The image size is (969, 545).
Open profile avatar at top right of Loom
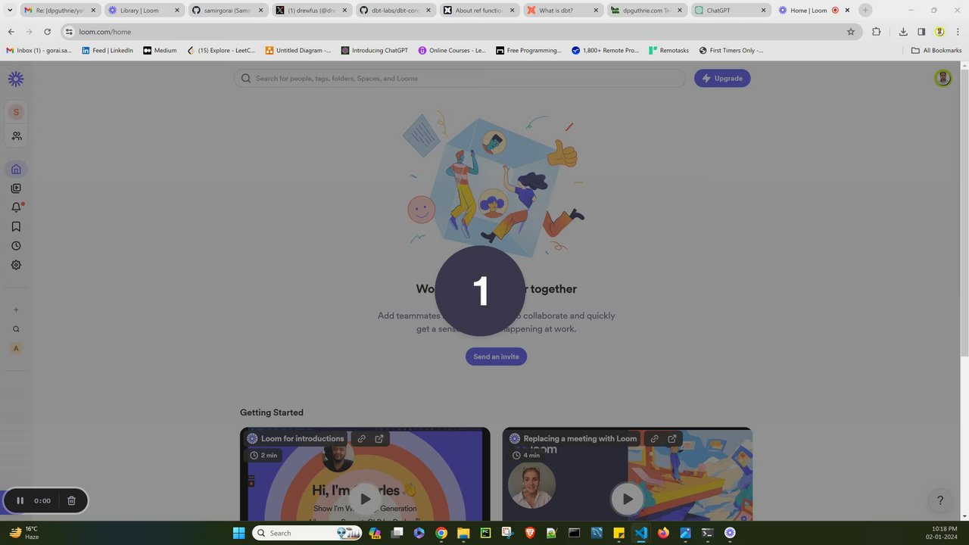943,78
